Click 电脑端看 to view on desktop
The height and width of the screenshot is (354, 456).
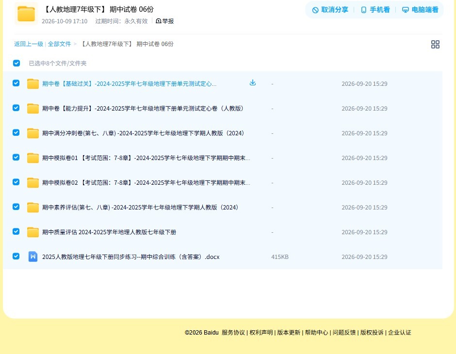click(420, 10)
